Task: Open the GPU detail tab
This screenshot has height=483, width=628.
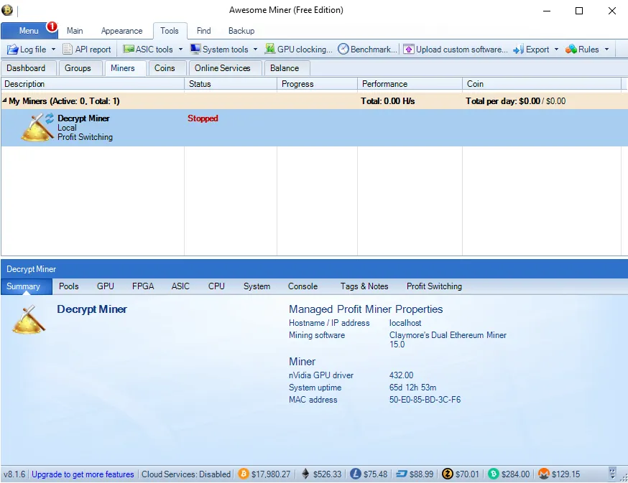Action: [x=106, y=286]
